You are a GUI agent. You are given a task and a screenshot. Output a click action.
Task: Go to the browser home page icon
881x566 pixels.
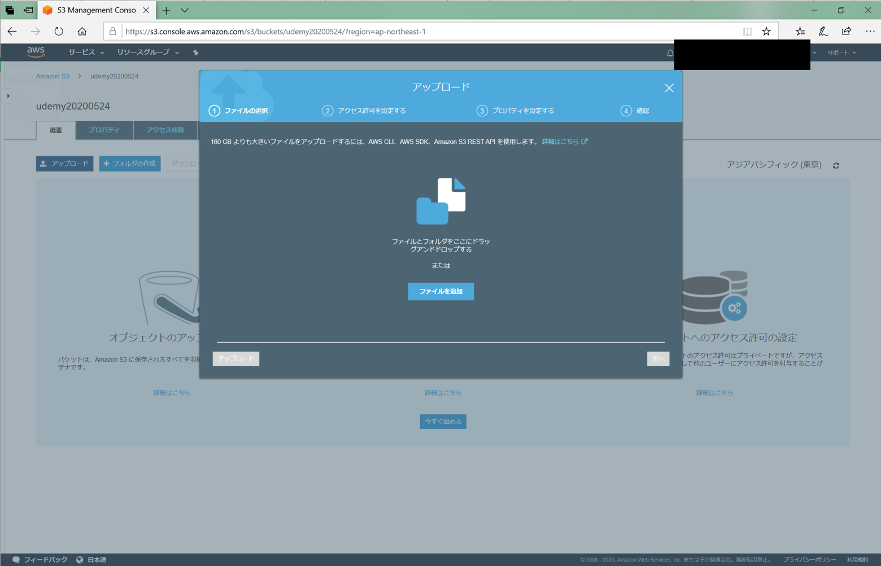(x=82, y=31)
